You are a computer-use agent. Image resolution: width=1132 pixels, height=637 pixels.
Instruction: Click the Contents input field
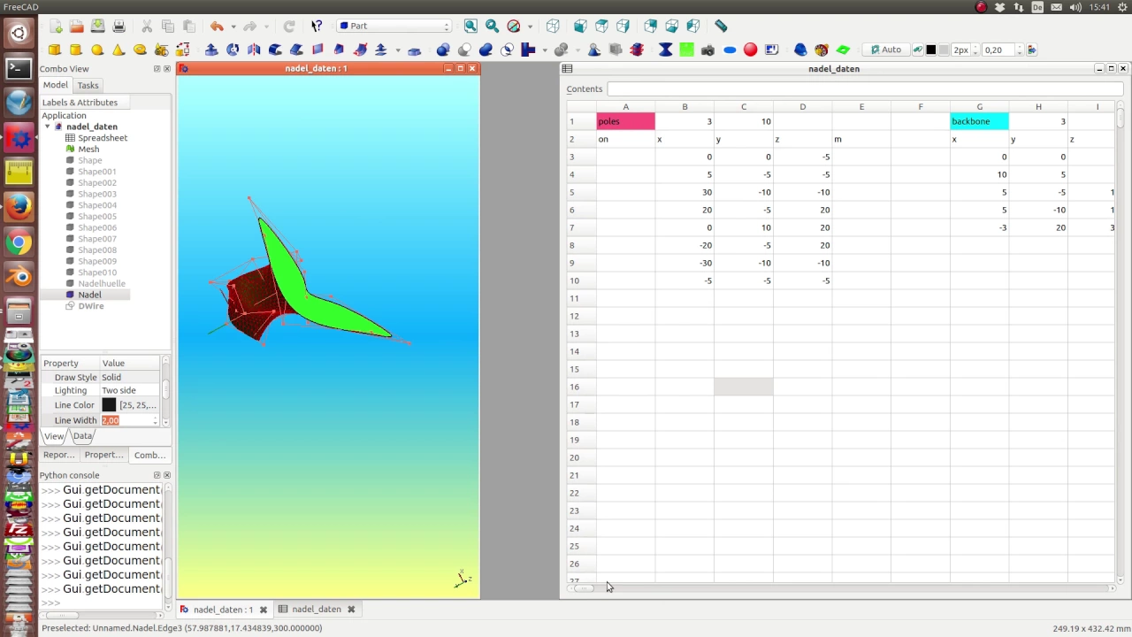coord(864,88)
